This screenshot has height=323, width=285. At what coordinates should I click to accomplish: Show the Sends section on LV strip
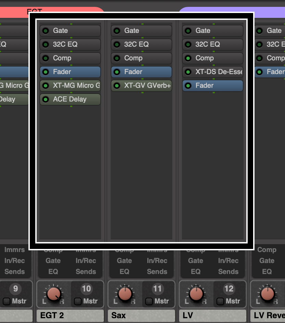228,272
